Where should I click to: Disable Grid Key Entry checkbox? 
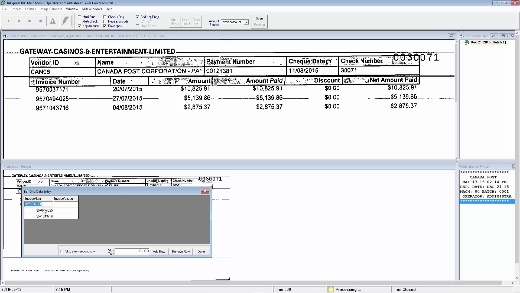tap(138, 17)
